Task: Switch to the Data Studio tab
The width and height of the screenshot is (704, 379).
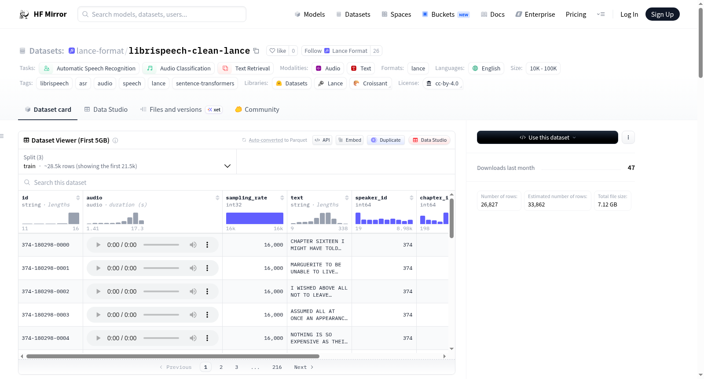Action: coord(106,110)
